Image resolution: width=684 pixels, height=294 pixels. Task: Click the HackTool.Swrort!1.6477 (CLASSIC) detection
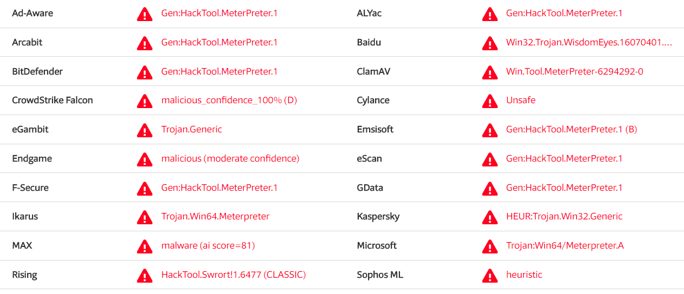(234, 275)
